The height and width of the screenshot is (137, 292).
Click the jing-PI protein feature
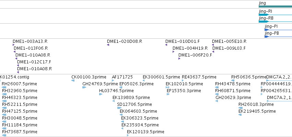278,30
